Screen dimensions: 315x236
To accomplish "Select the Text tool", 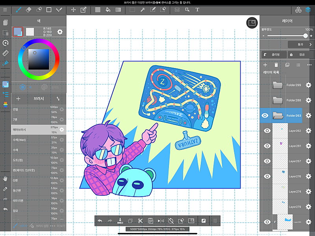I will point(197,9).
